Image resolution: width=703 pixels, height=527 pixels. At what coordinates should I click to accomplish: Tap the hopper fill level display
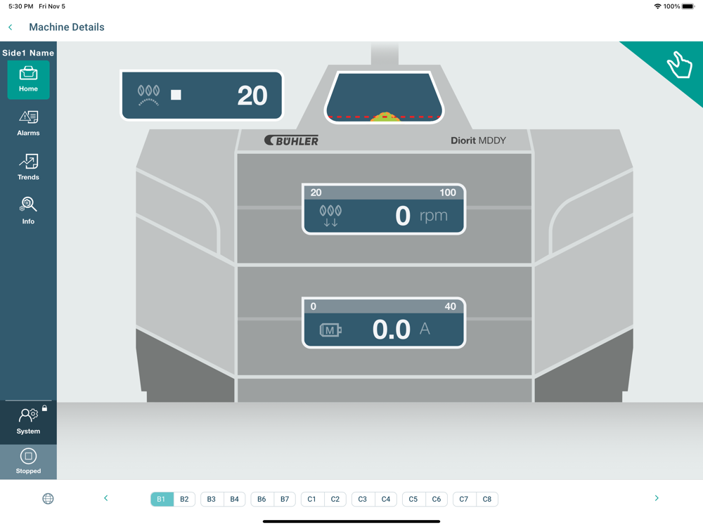pyautogui.click(x=385, y=97)
